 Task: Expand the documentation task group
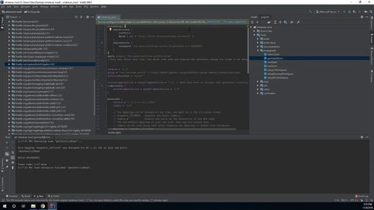click(x=258, y=47)
